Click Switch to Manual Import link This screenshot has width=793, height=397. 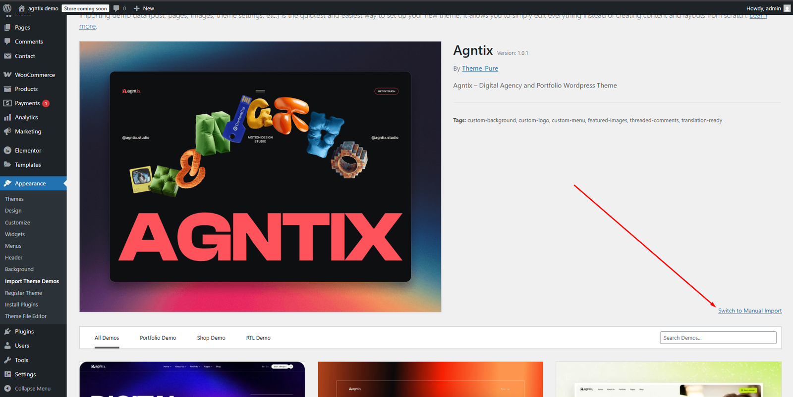pyautogui.click(x=749, y=310)
